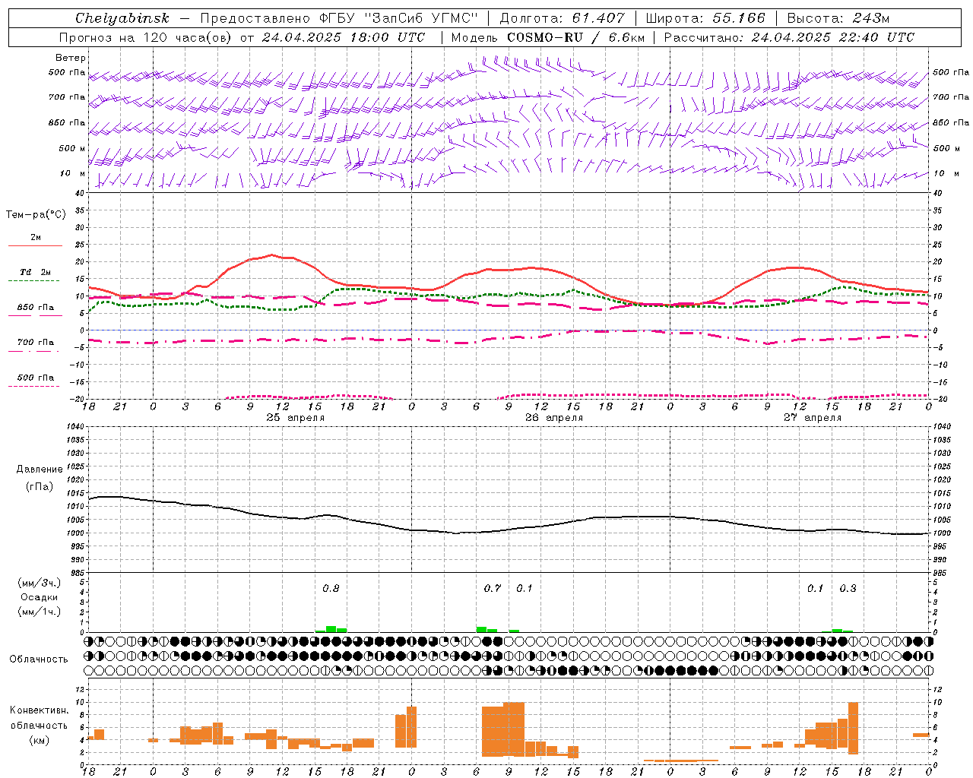
Task: Click the forecast start time '18:00 UTC'
Action: (388, 37)
